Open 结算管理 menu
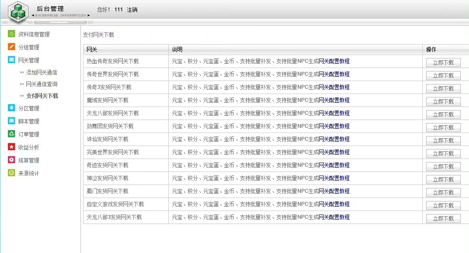 click(x=29, y=160)
